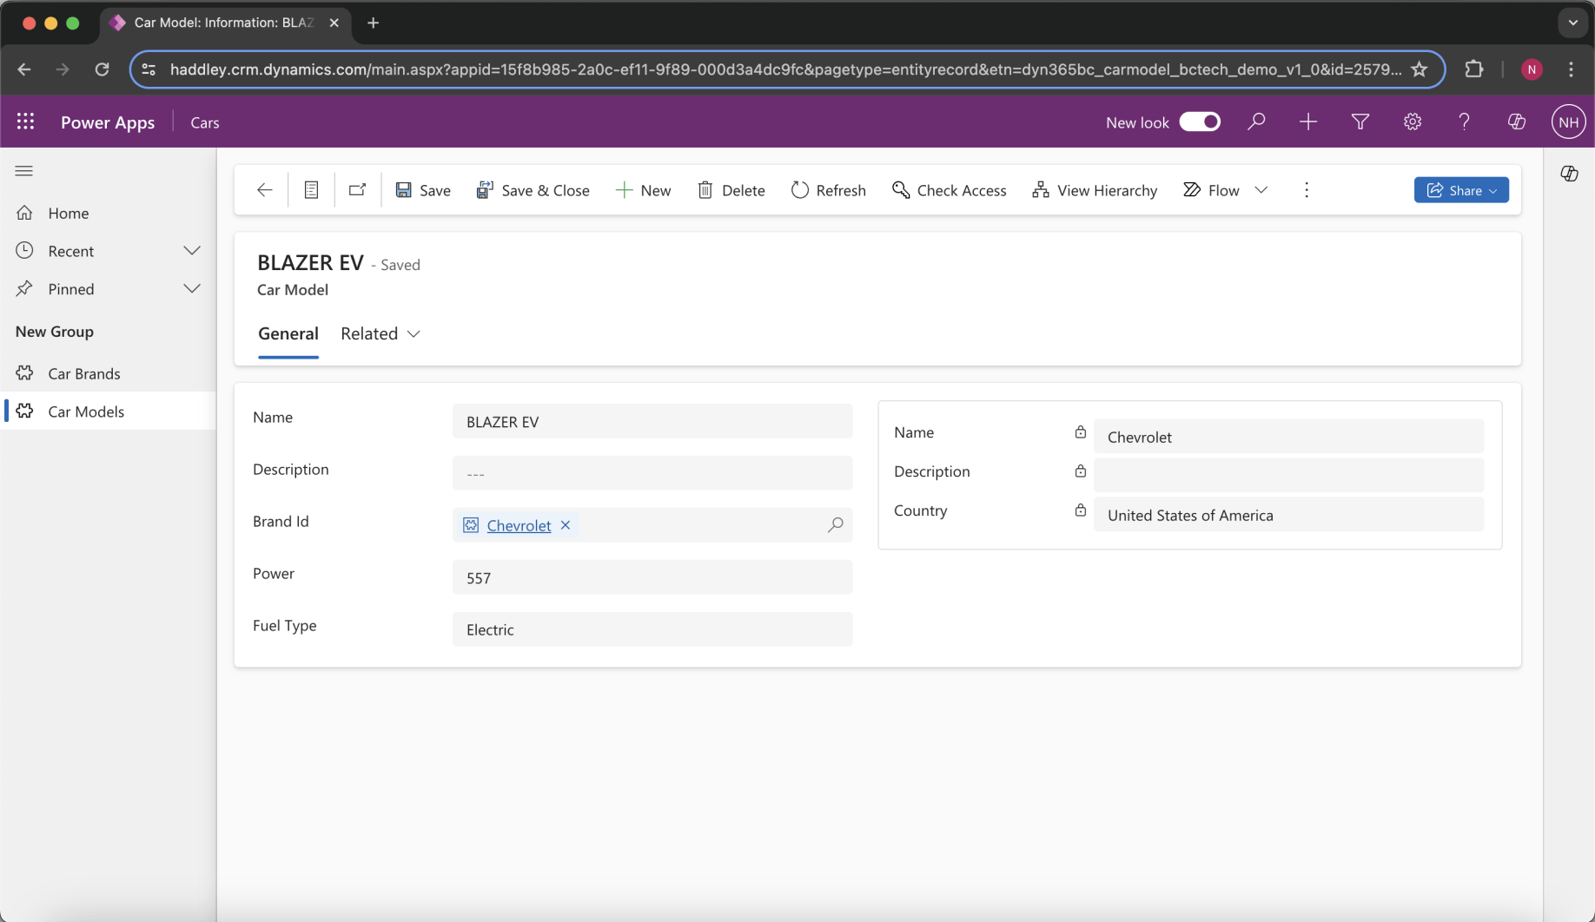
Task: Open the Power Apps app launcher grid
Action: pyautogui.click(x=25, y=122)
